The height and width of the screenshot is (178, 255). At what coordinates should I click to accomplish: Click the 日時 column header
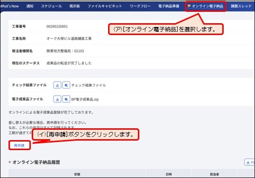(x=169, y=174)
